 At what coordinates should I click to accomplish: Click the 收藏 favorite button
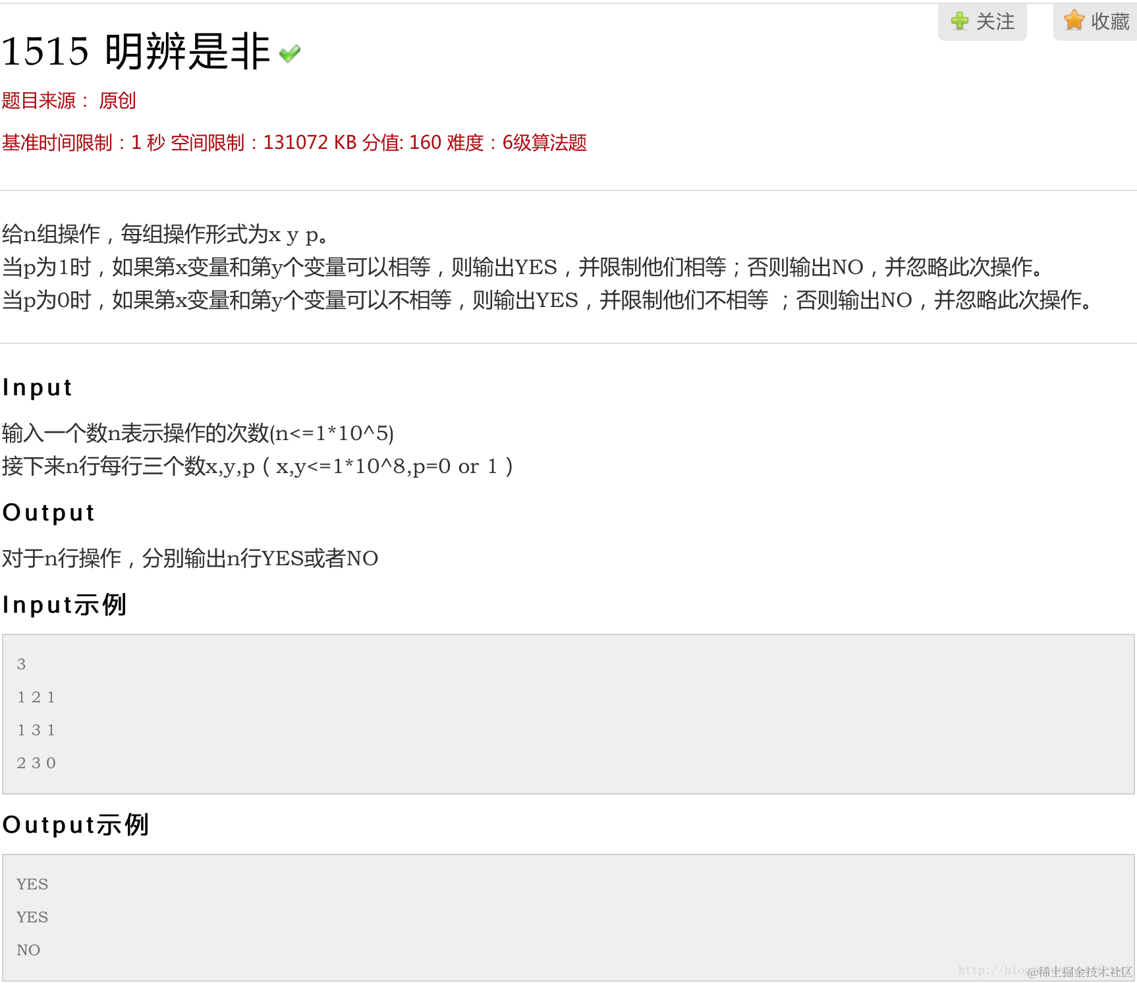click(1095, 21)
